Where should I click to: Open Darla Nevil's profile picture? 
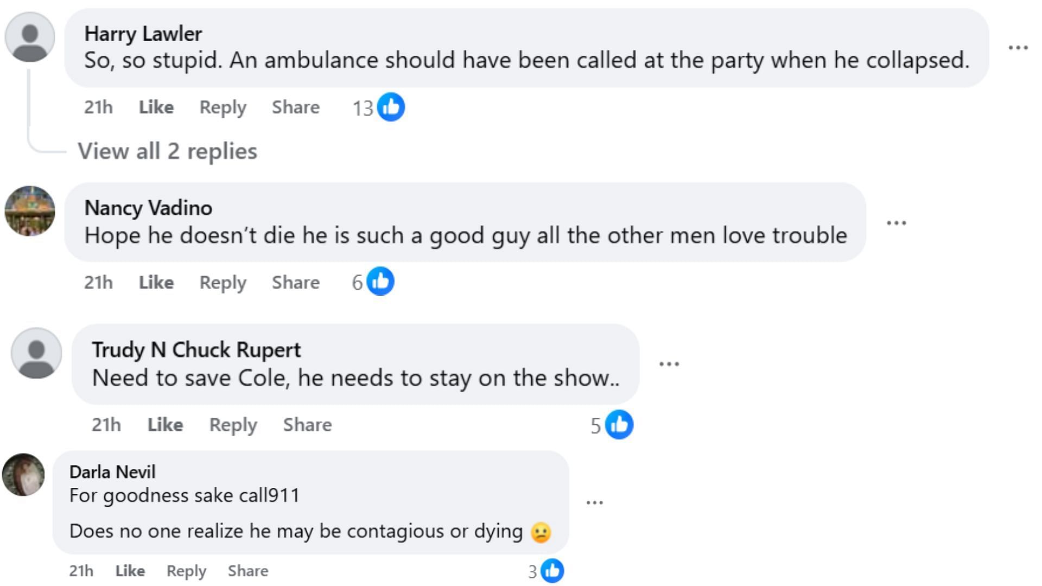pyautogui.click(x=23, y=475)
